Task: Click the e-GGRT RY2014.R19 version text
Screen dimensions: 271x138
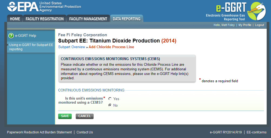Action: click(x=226, y=132)
